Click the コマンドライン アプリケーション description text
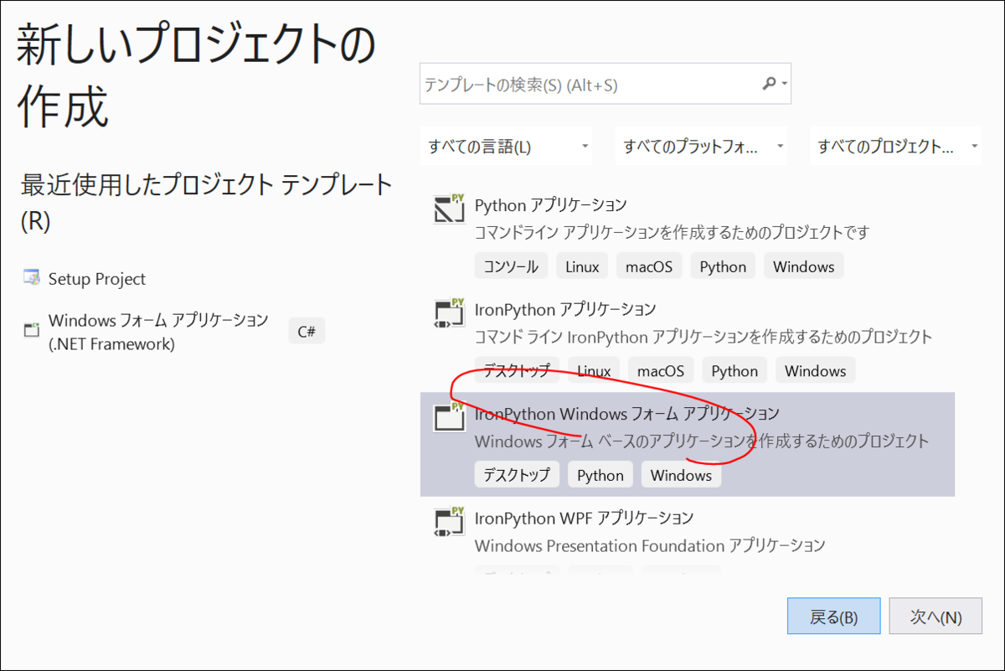This screenshot has height=671, width=1005. tap(673, 232)
